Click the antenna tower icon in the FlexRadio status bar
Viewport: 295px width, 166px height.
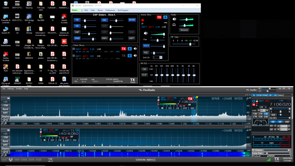coord(11,160)
